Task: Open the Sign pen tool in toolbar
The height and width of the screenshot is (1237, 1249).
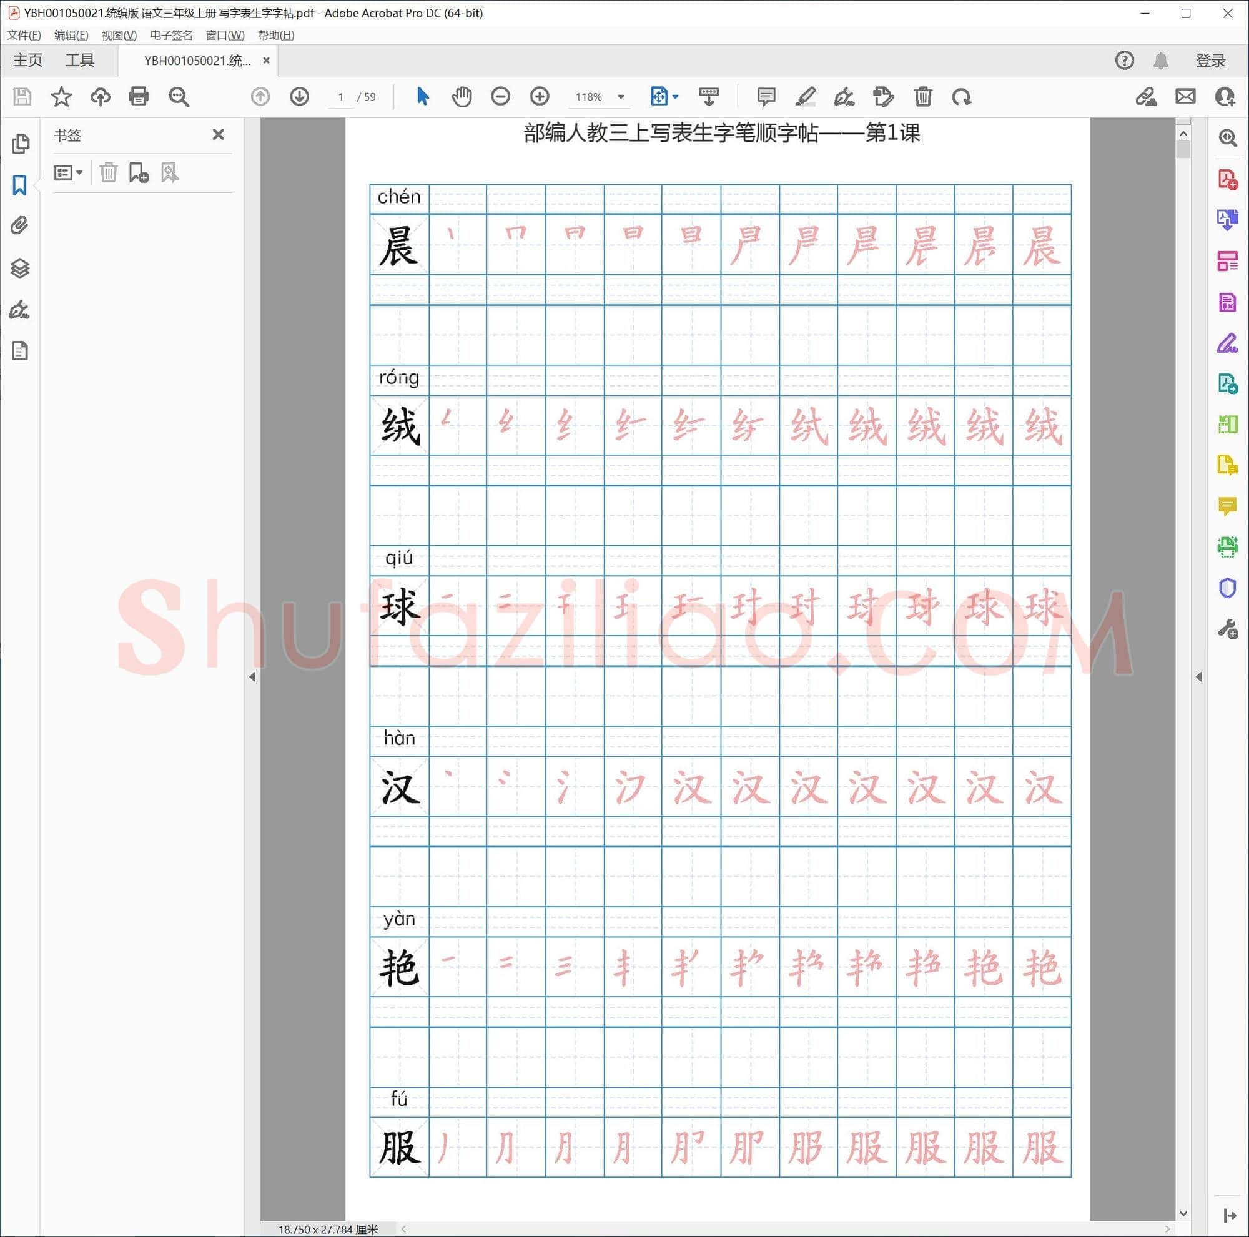Action: point(844,97)
